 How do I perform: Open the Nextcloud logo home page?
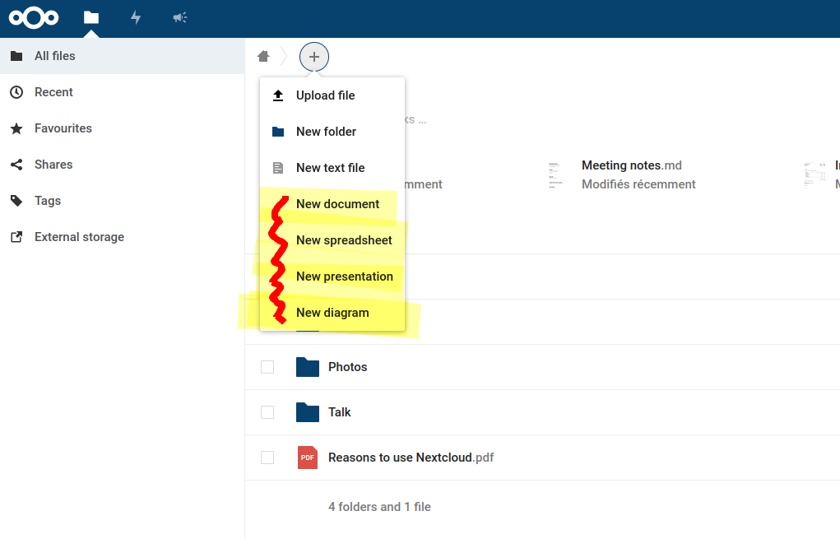(x=33, y=17)
